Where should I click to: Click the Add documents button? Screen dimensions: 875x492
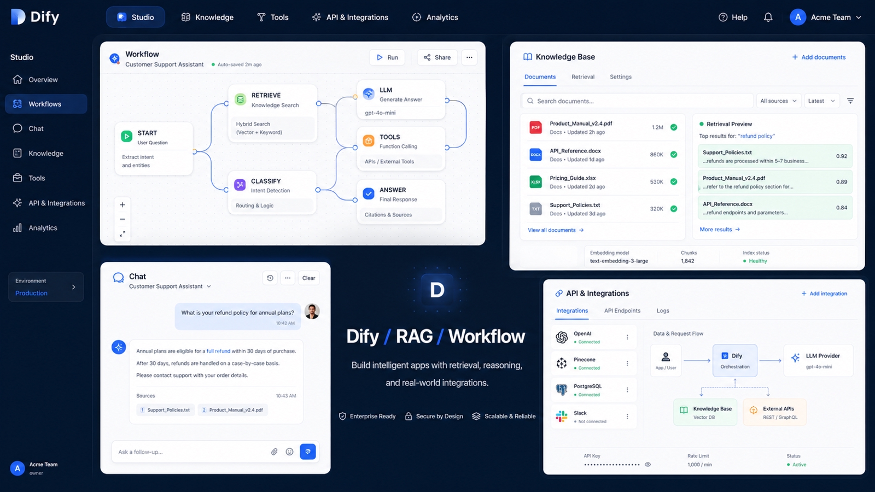click(x=819, y=57)
